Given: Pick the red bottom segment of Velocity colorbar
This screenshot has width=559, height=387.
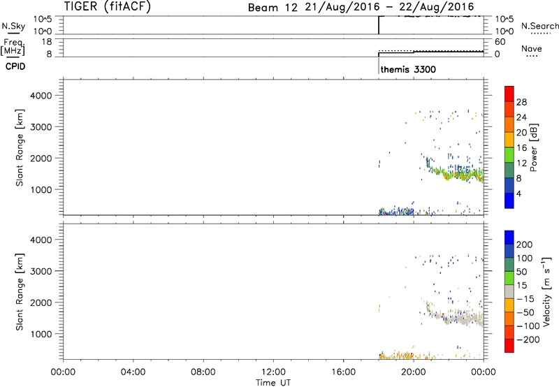Looking at the screenshot, I should tap(509, 346).
